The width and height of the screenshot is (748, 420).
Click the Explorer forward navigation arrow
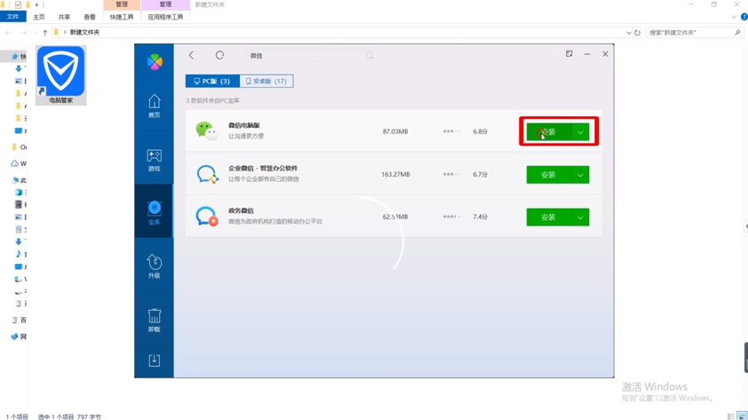23,33
